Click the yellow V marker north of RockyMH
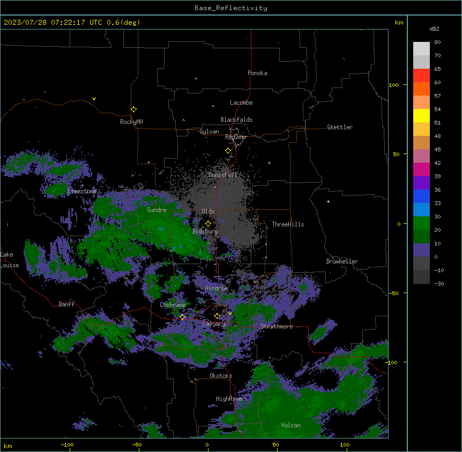The height and width of the screenshot is (452, 462). point(94,99)
